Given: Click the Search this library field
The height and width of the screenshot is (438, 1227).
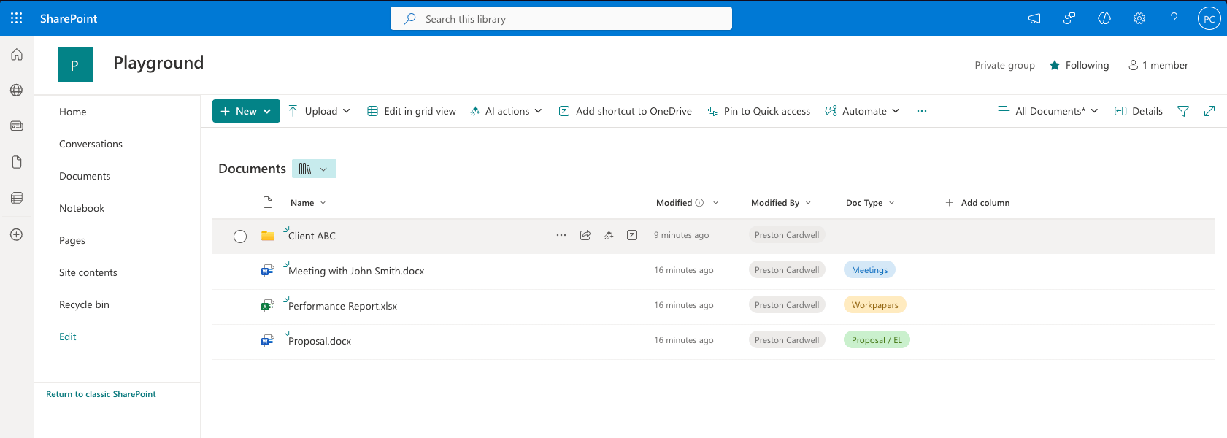Looking at the screenshot, I should click(561, 19).
